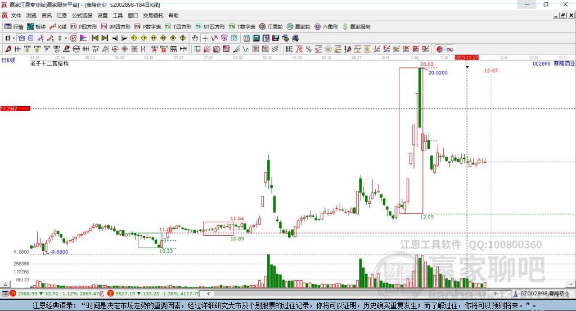Open the 帮助 menu
Screen dimensions: 576x311
[173, 15]
